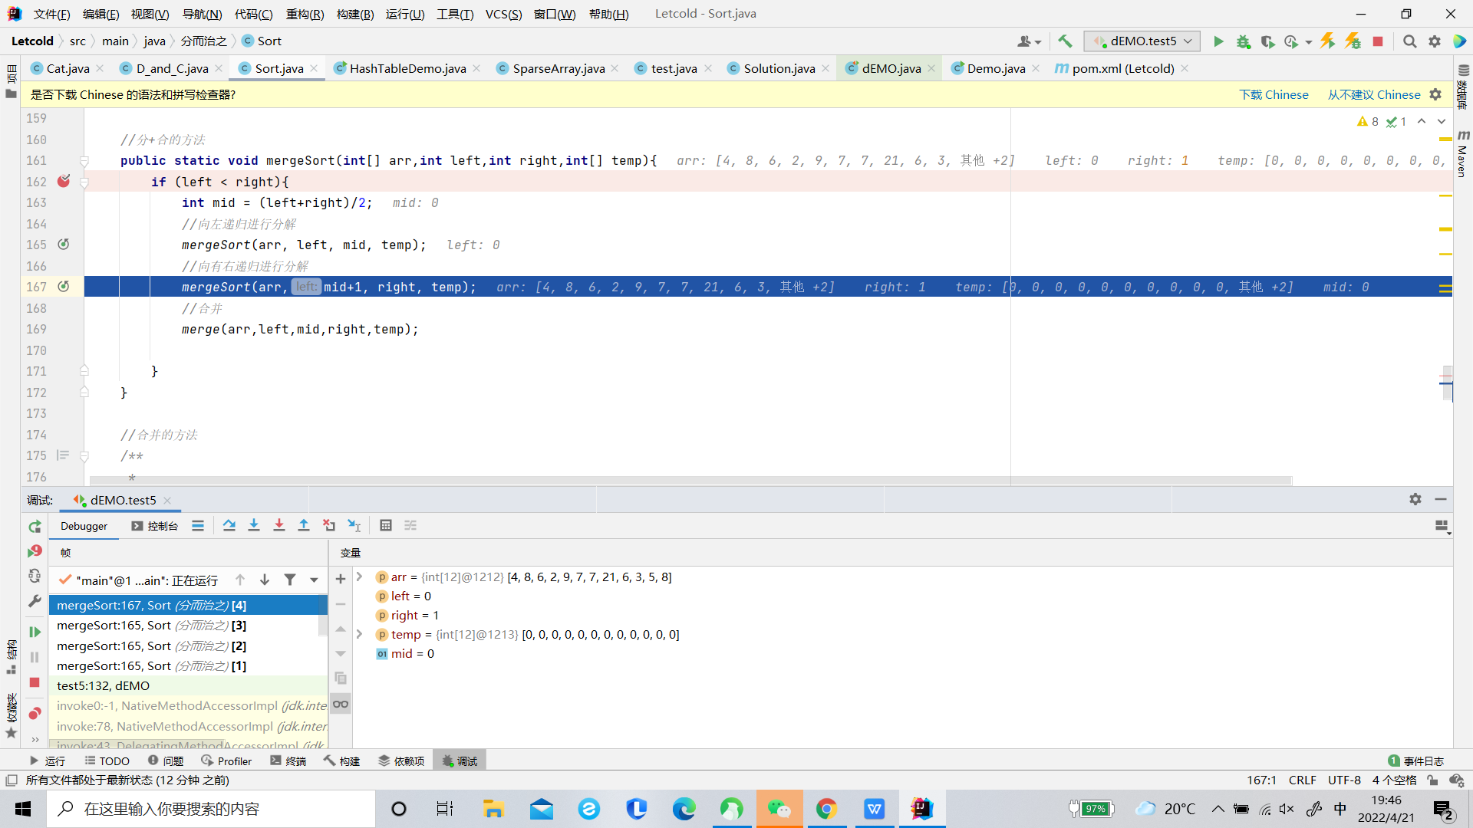The width and height of the screenshot is (1473, 828).
Task: Click the Step Out debugger icon
Action: pyautogui.click(x=304, y=525)
